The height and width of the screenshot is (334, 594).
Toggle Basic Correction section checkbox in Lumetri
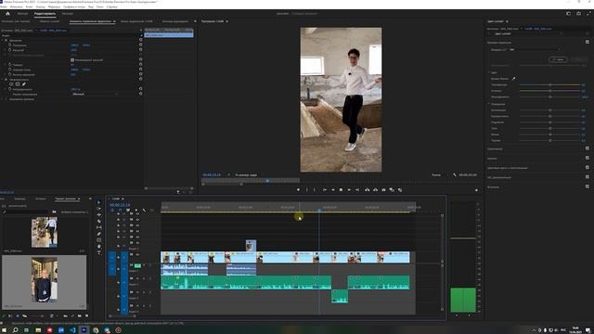click(x=588, y=42)
